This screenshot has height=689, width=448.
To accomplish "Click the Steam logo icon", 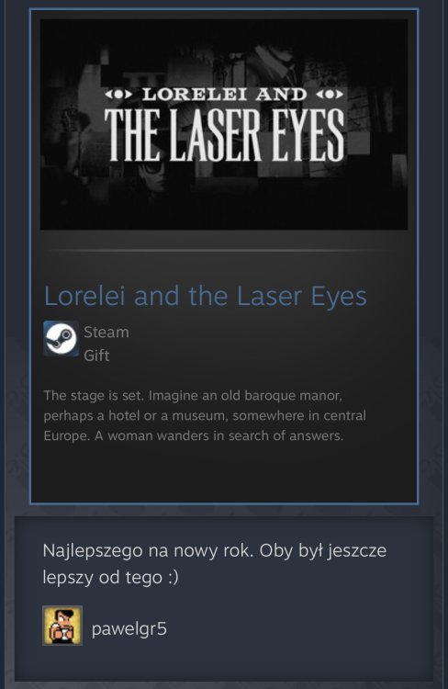I will click(62, 338).
